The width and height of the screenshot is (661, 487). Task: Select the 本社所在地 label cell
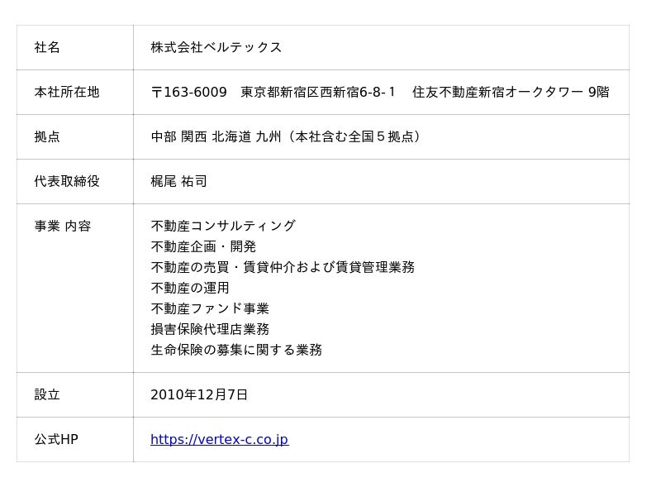coord(66,92)
